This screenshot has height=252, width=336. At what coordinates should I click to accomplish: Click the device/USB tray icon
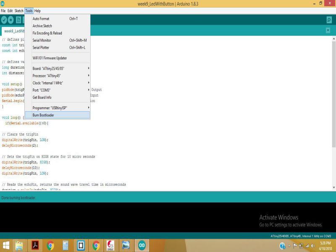click(301, 246)
